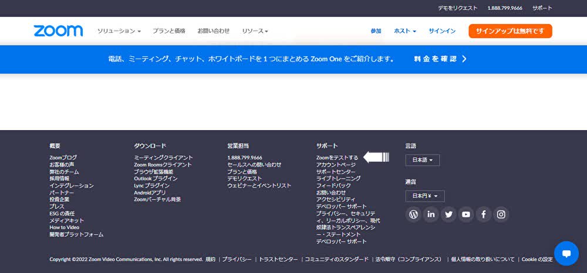Open プランと価格 in the 営業担当 column
Viewport: 587px width, 273px height.
[x=242, y=172]
